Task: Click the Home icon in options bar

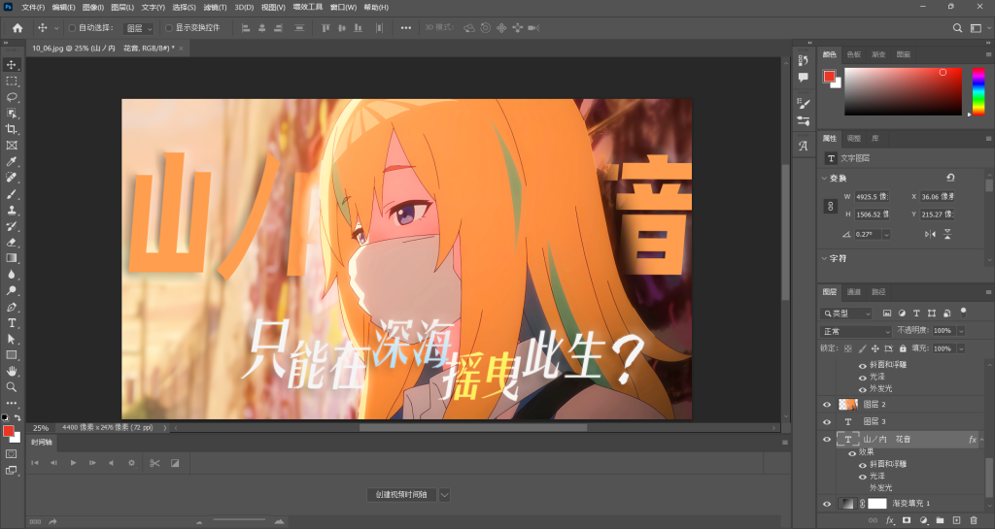Action: pyautogui.click(x=17, y=28)
